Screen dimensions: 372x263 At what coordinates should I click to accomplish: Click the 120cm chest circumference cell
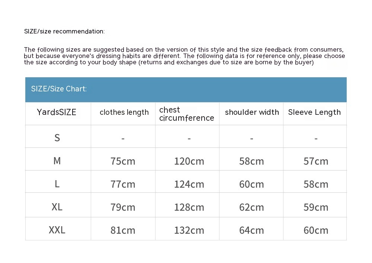[189, 161]
